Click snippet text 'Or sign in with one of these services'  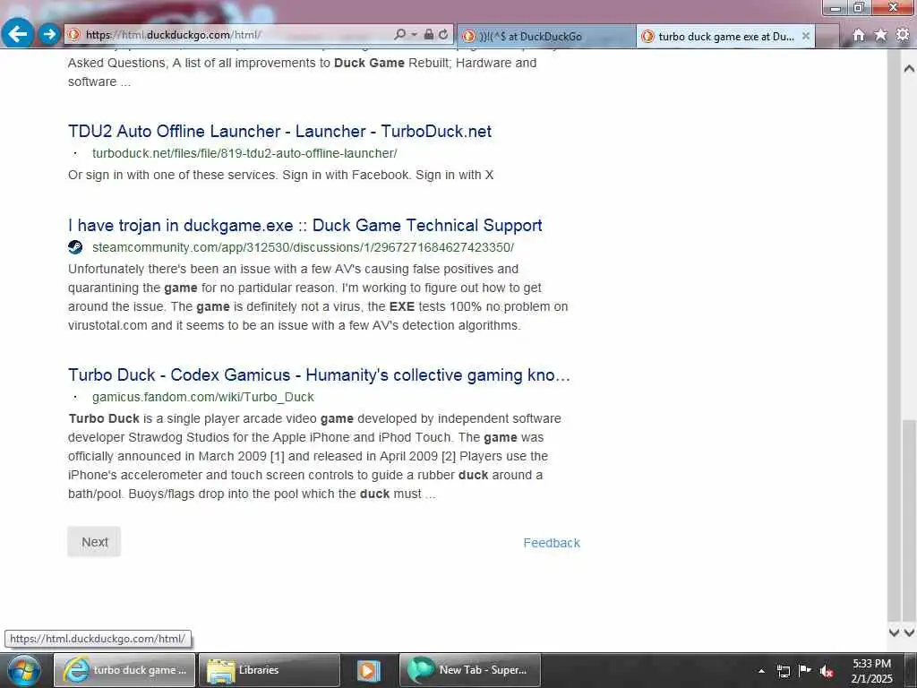pyautogui.click(x=172, y=175)
